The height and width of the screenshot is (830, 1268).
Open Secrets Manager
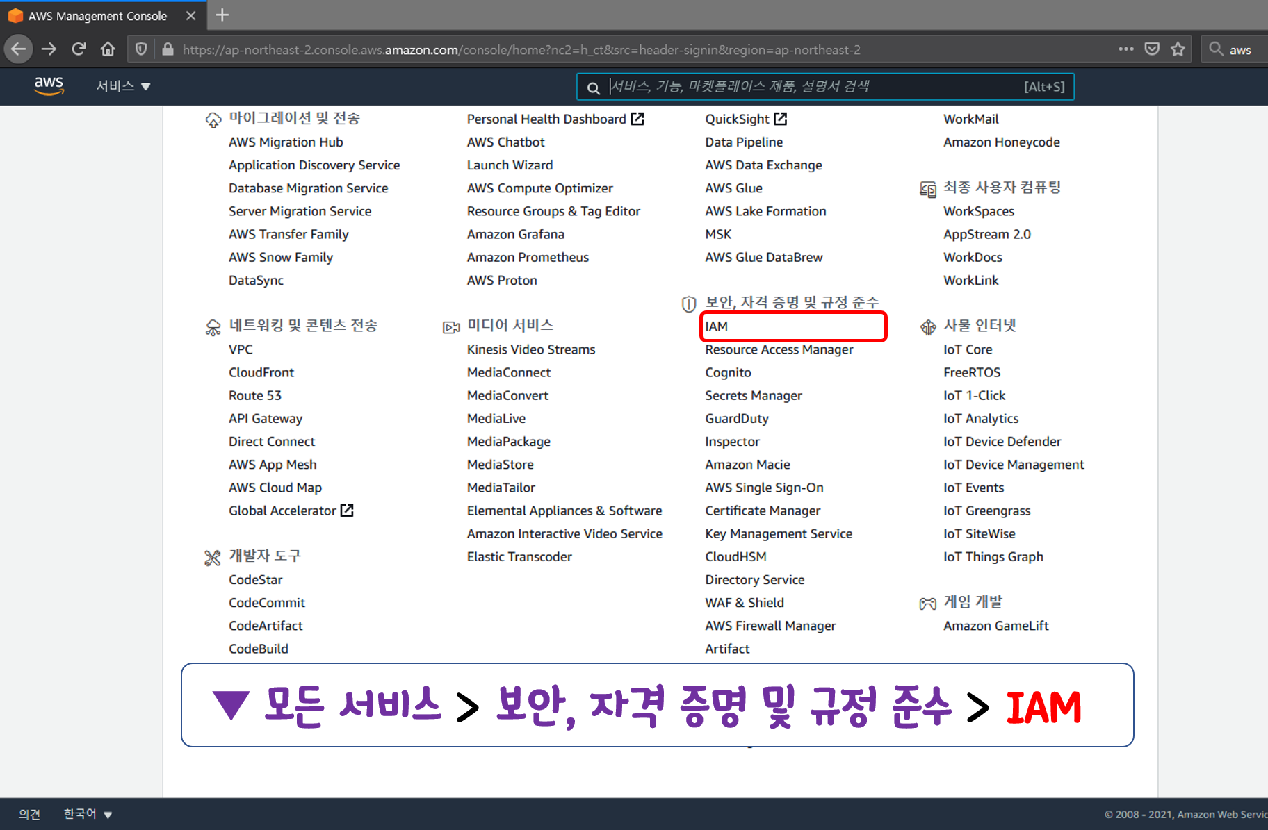[x=753, y=395]
